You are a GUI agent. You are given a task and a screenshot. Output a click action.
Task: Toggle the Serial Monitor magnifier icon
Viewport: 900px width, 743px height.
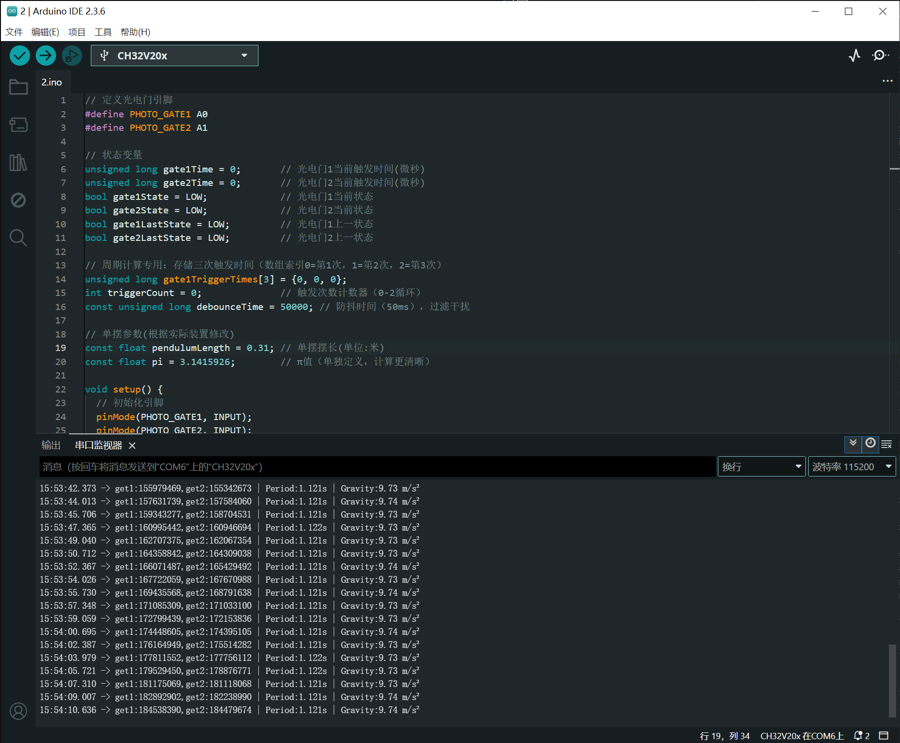coord(880,56)
